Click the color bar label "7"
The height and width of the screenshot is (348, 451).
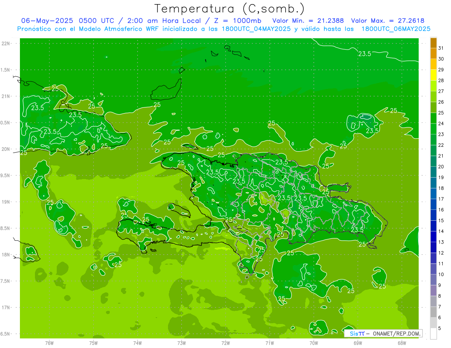pyautogui.click(x=440, y=307)
